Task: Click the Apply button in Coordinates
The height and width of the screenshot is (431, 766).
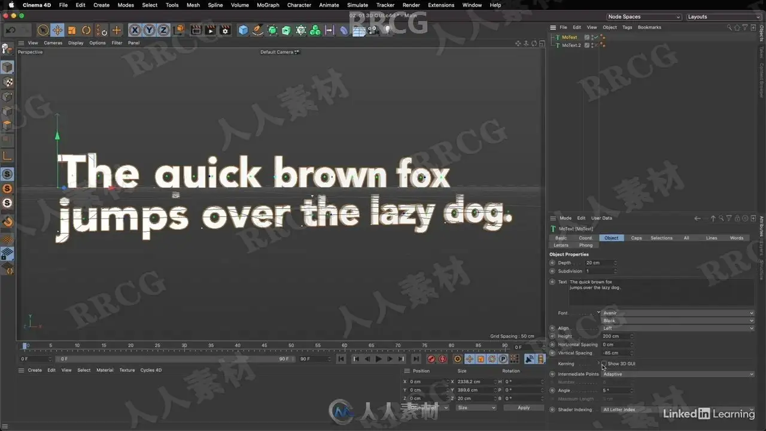Action: pos(524,408)
